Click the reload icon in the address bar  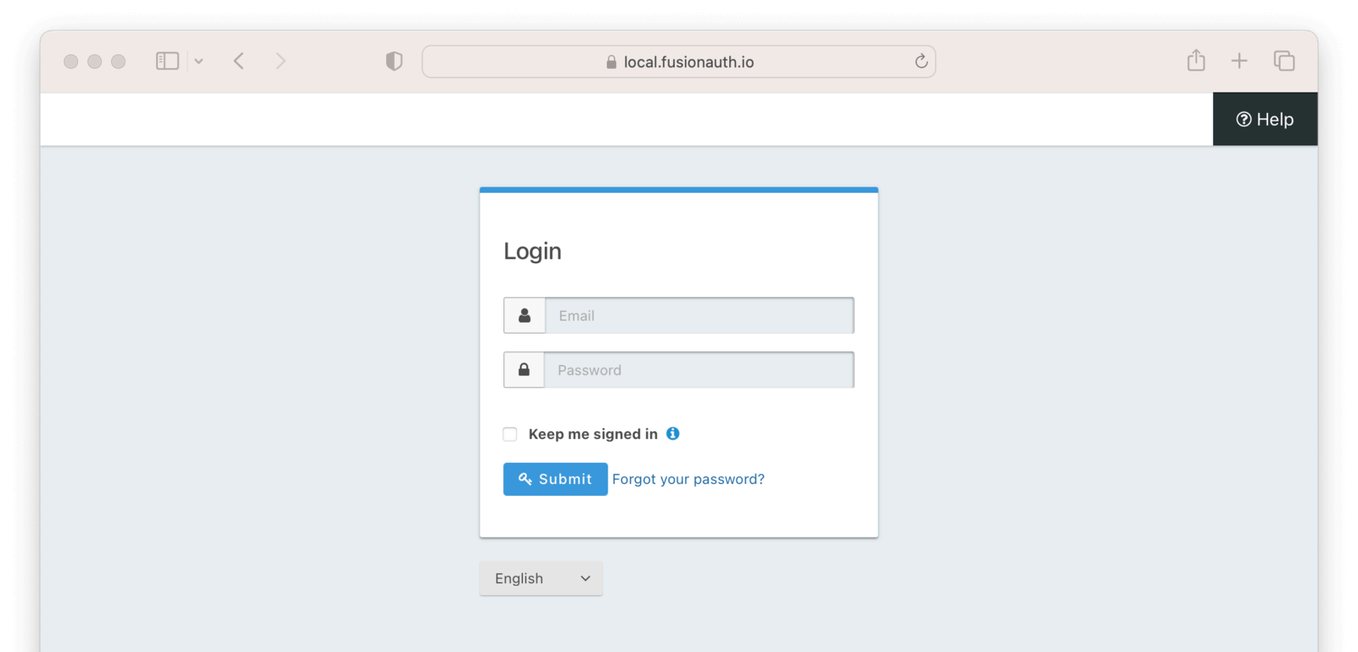point(921,61)
